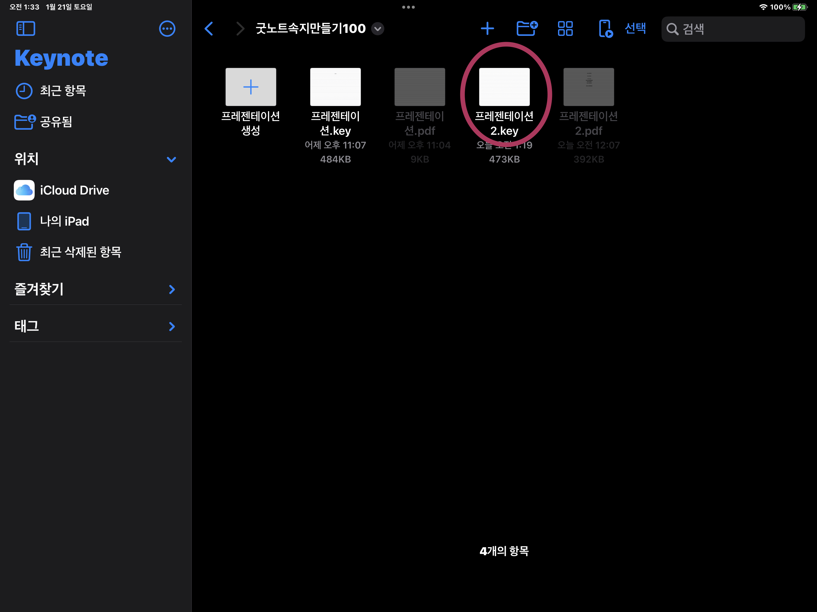Viewport: 817px width, 612px height.
Task: Collapse the 위치 section chevron
Action: [x=171, y=160]
